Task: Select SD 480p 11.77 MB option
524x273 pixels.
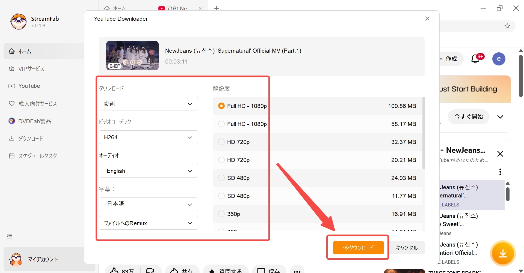Action: point(317,196)
